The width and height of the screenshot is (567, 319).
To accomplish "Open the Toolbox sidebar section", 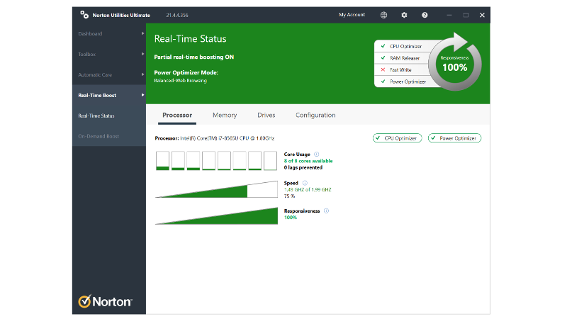I will coord(109,55).
